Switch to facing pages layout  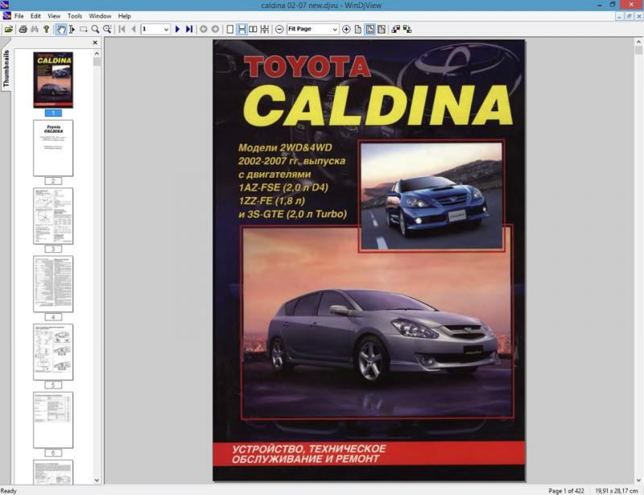click(254, 29)
